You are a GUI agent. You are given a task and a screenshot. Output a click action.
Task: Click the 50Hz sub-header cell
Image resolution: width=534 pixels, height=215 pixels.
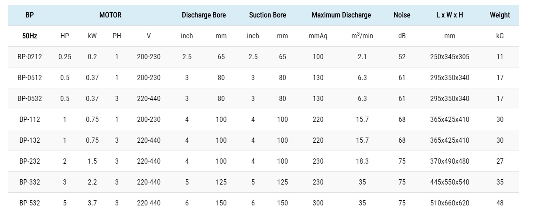click(30, 36)
